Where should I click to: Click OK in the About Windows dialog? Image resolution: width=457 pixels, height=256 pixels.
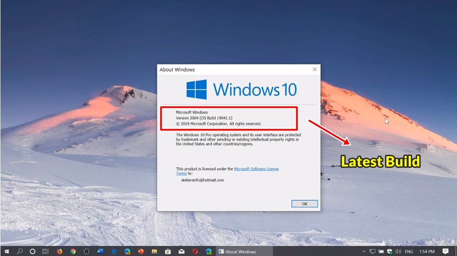(x=305, y=204)
